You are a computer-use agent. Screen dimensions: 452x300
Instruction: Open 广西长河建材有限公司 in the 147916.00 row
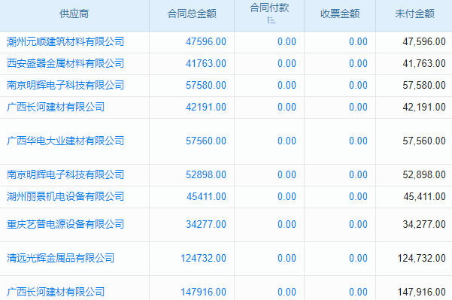[x=56, y=292]
